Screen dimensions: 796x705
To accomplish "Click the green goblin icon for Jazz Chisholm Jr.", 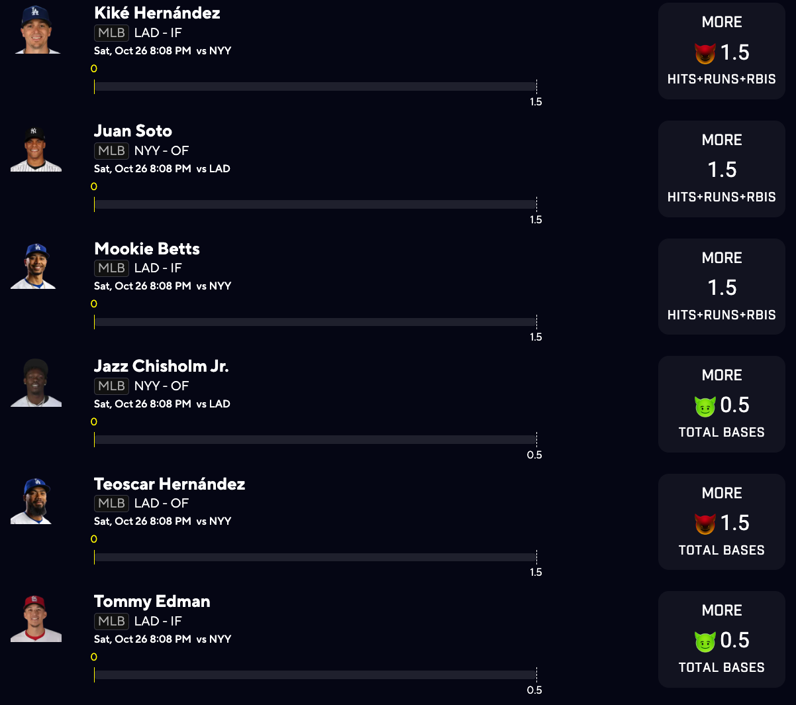I will [705, 406].
